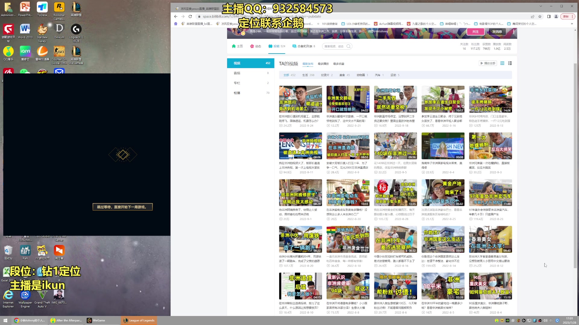This screenshot has width=579, height=325.
Task: Select 专栏 sidebar category
Action: click(251, 83)
